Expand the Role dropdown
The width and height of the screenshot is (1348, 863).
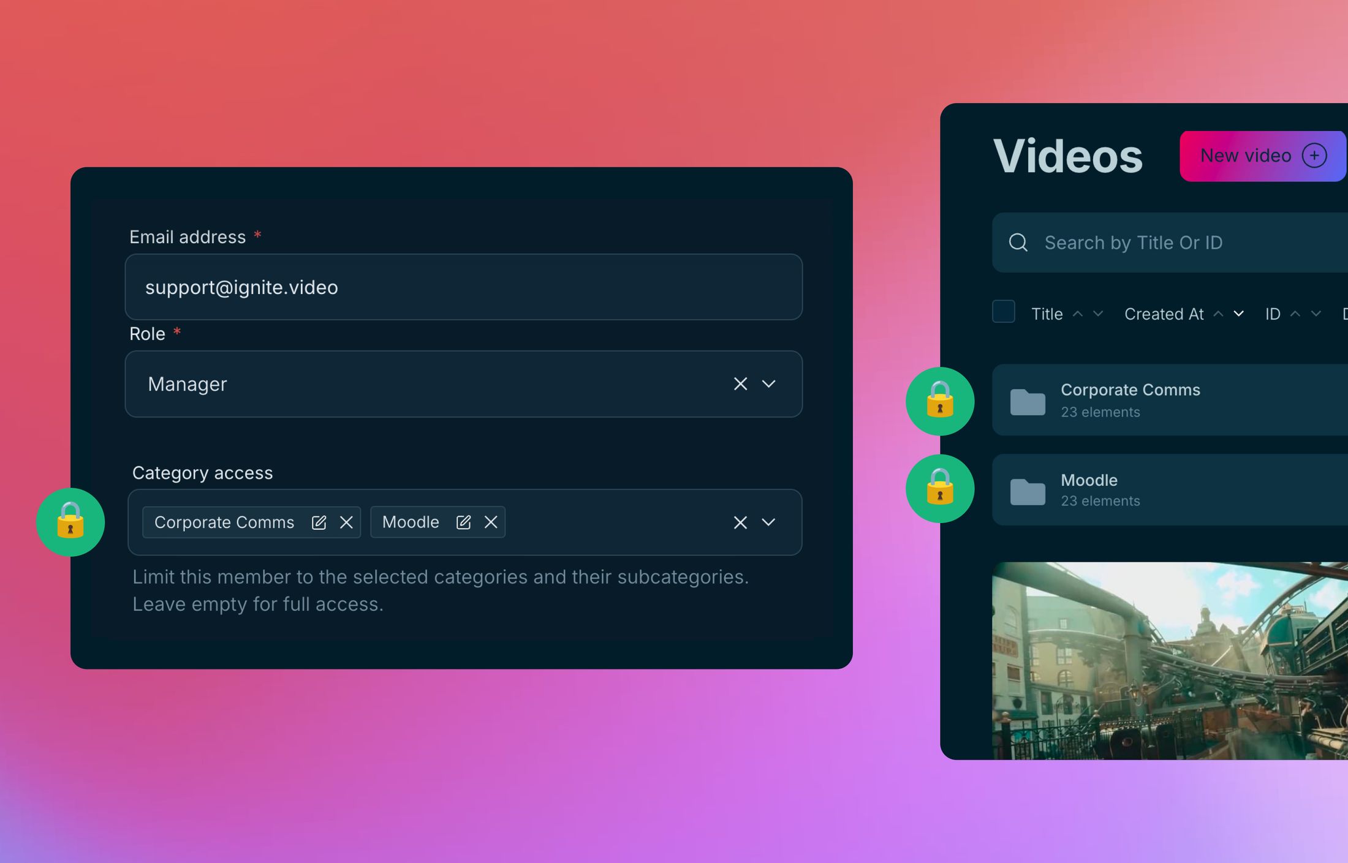pos(769,384)
